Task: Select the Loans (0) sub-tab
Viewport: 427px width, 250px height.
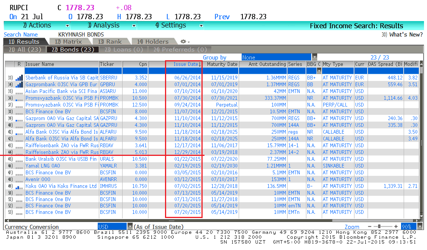Action: coord(124,50)
